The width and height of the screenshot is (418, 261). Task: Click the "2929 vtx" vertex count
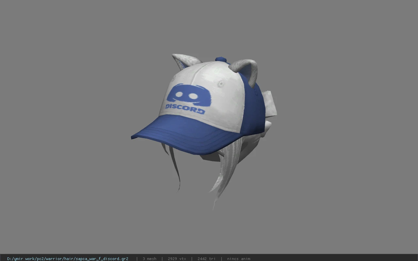pyautogui.click(x=177, y=259)
